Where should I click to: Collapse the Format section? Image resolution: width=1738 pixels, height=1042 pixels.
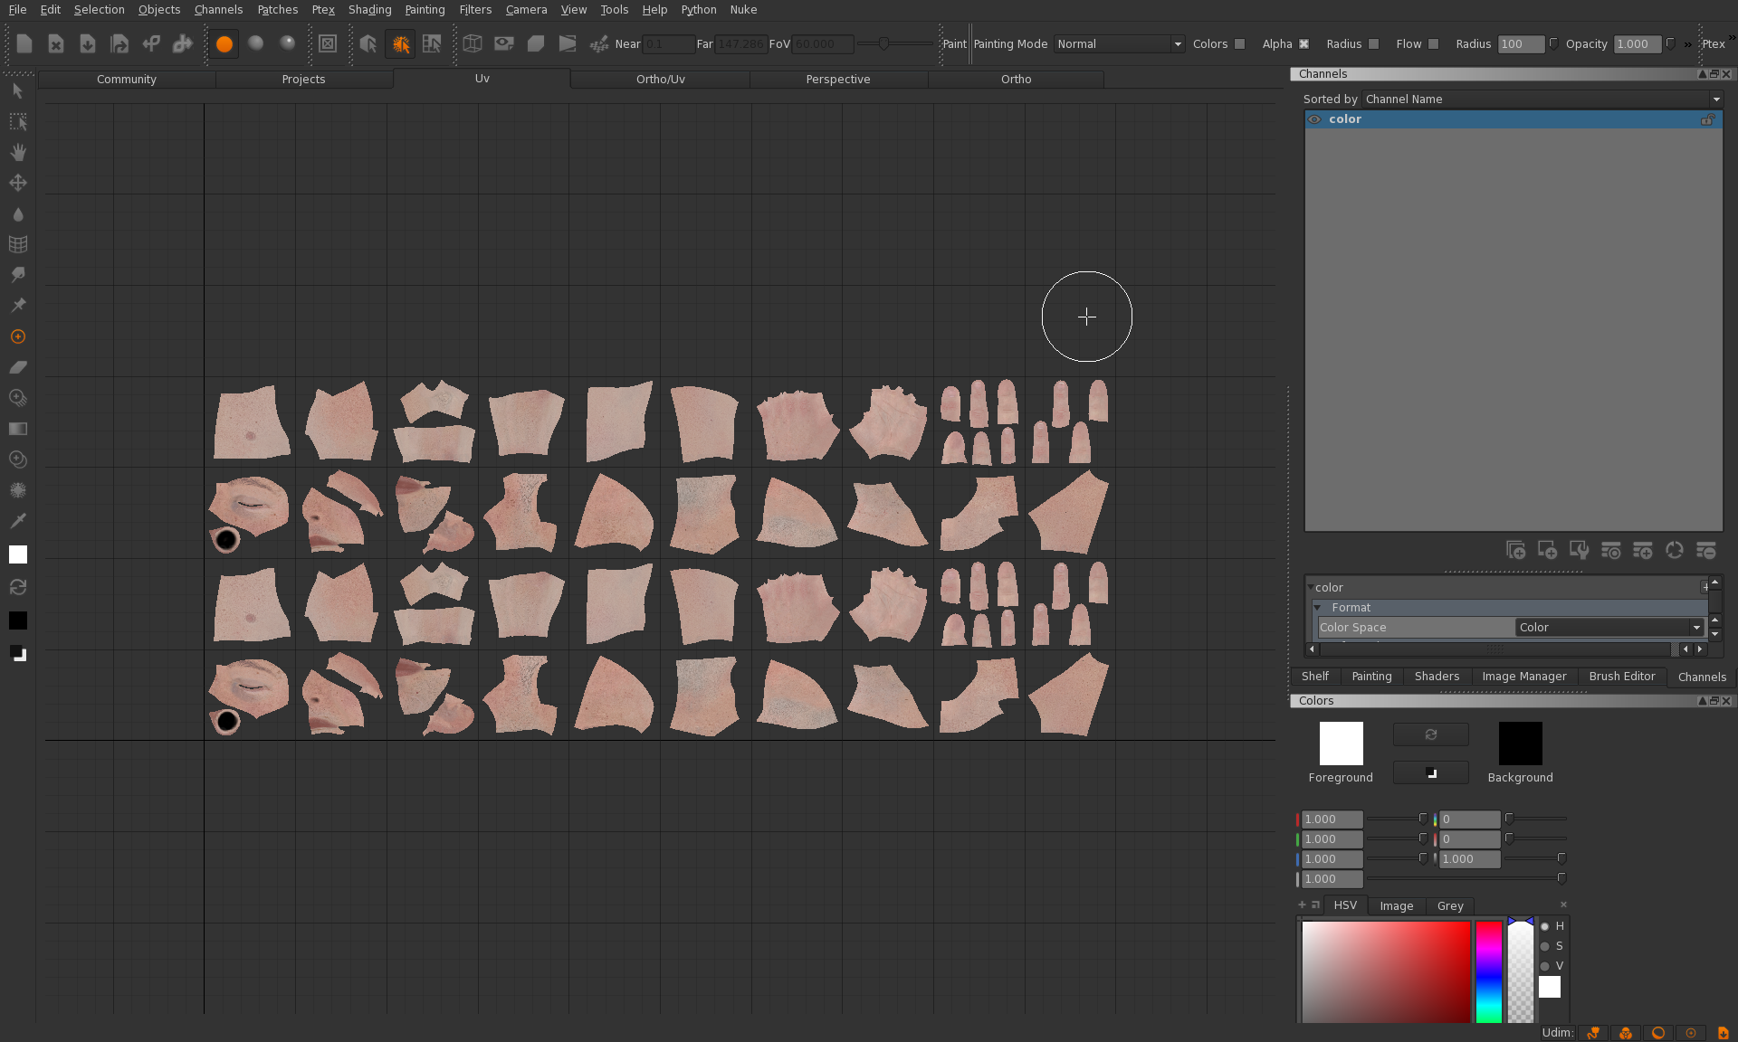pos(1318,607)
